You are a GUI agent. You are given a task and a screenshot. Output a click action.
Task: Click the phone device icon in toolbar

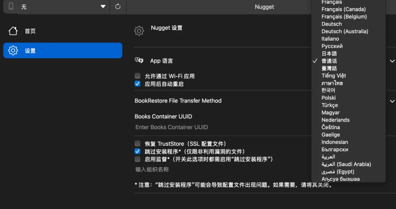pyautogui.click(x=11, y=6)
